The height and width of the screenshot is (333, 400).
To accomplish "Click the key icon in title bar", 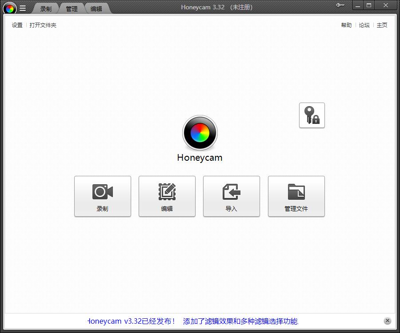I will pos(340,5).
